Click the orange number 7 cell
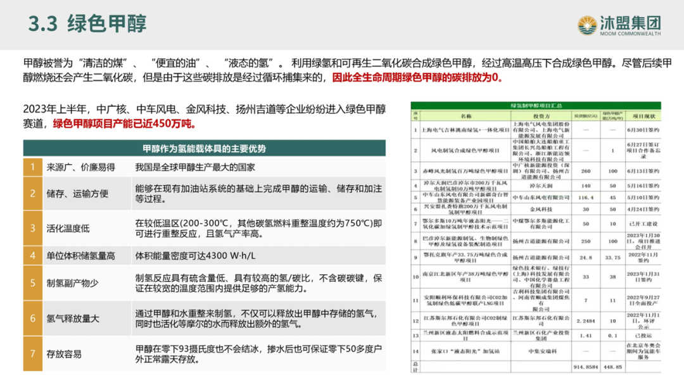Image resolution: width=684 pixels, height=385 pixels. [33, 353]
